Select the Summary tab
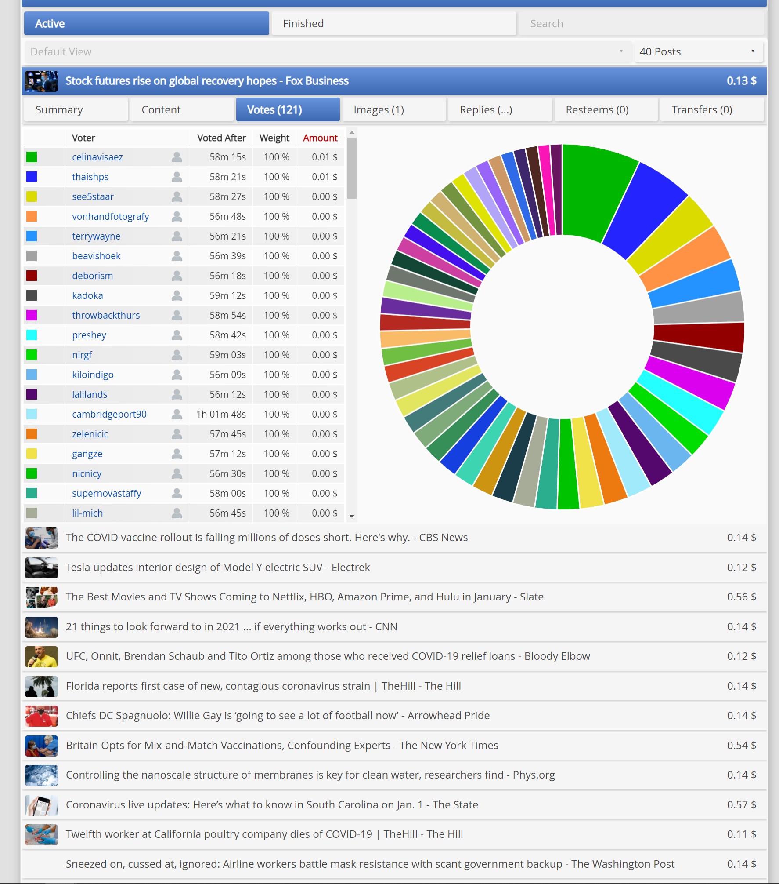Screen dimensions: 779x884 coord(76,110)
